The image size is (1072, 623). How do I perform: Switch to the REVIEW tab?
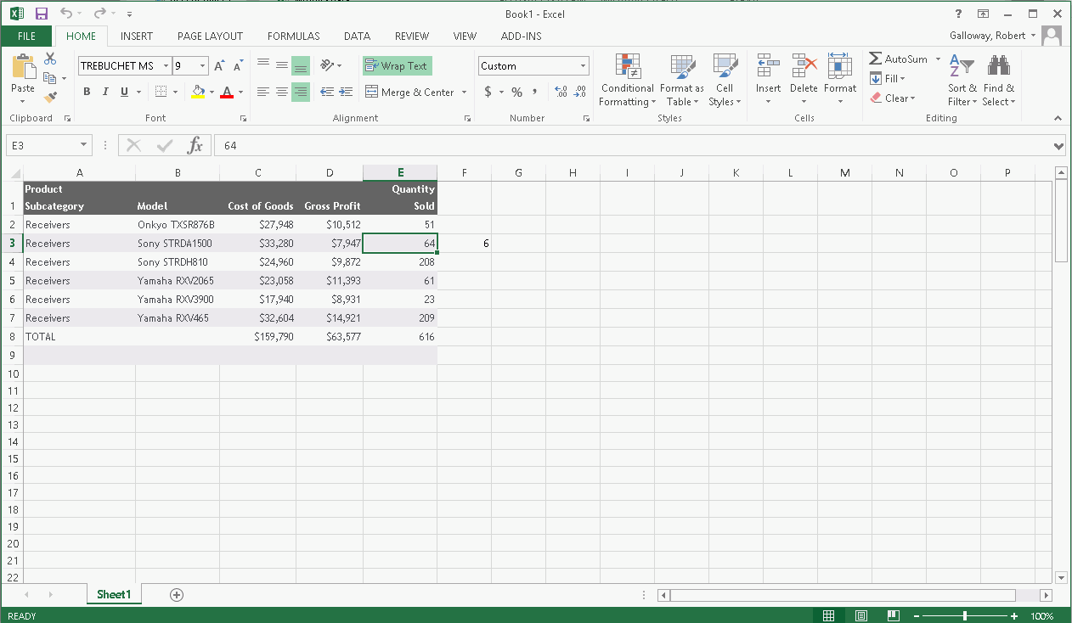[412, 36]
